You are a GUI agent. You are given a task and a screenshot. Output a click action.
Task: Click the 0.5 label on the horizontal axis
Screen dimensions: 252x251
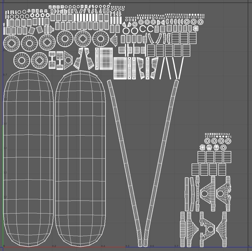click(128, 246)
